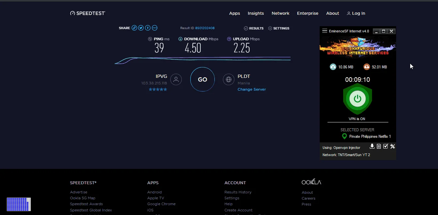This screenshot has width=438, height=215.
Task: Open speedtest SETTINGS
Action: [278, 28]
